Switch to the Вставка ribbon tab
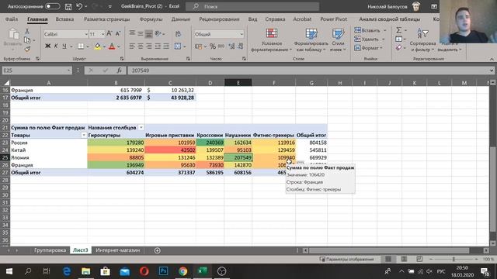497x279 pixels. 64,19
